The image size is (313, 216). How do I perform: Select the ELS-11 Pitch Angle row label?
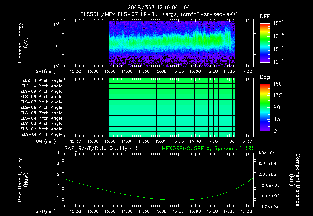[x=42, y=81]
